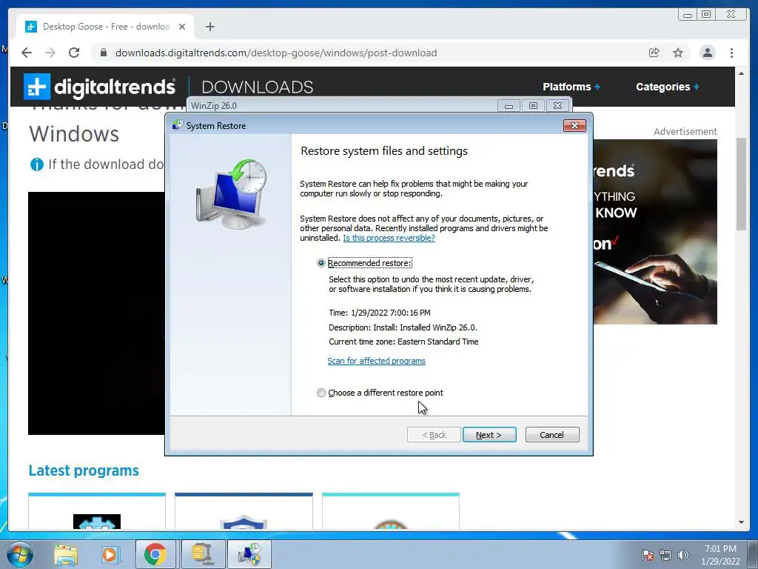Open the Chrome profile avatar

[x=707, y=53]
